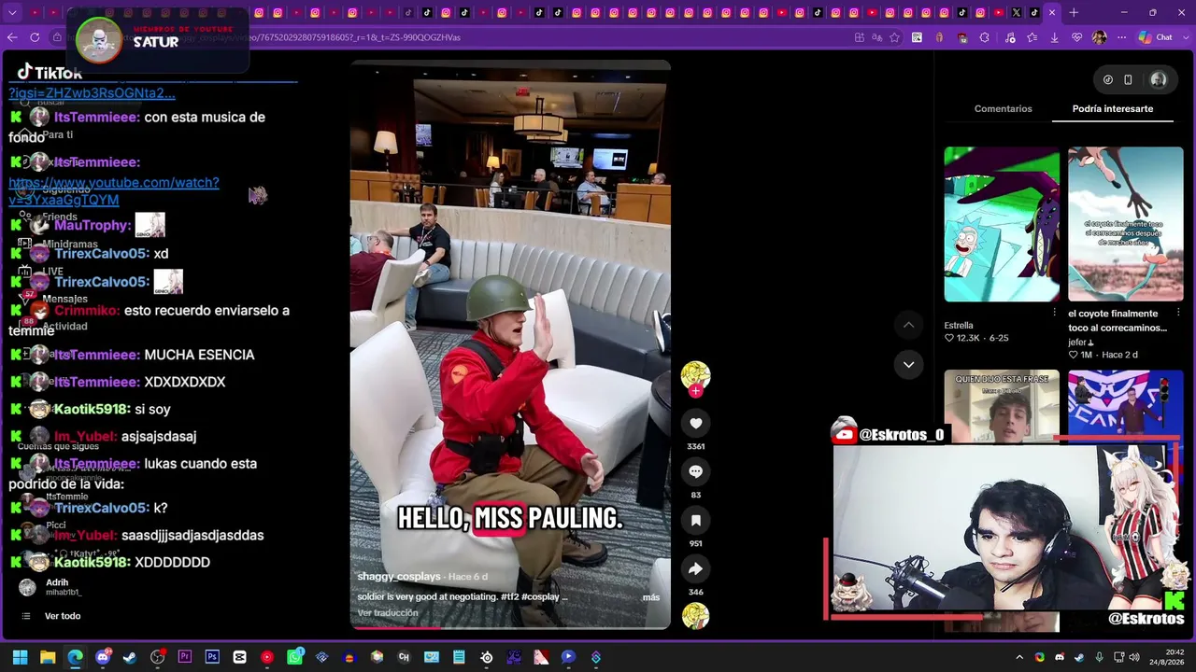Open the browser extensions puzzle icon

click(984, 37)
